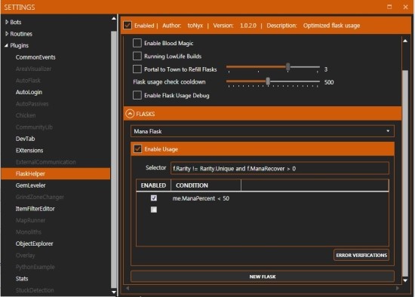The width and height of the screenshot is (415, 297).
Task: Expand the Routines tree node
Action: click(7, 34)
